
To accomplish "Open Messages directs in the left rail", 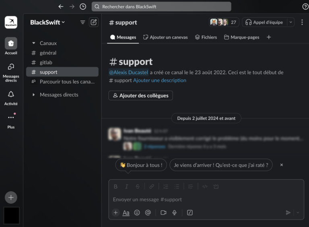I will coord(11,73).
